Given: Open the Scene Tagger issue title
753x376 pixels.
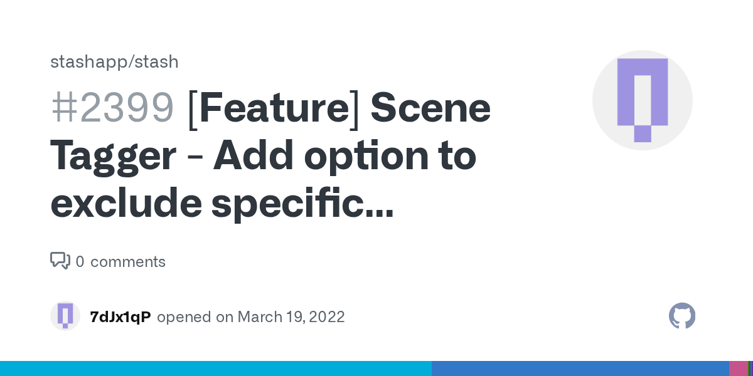Looking at the screenshot, I should [270, 156].
